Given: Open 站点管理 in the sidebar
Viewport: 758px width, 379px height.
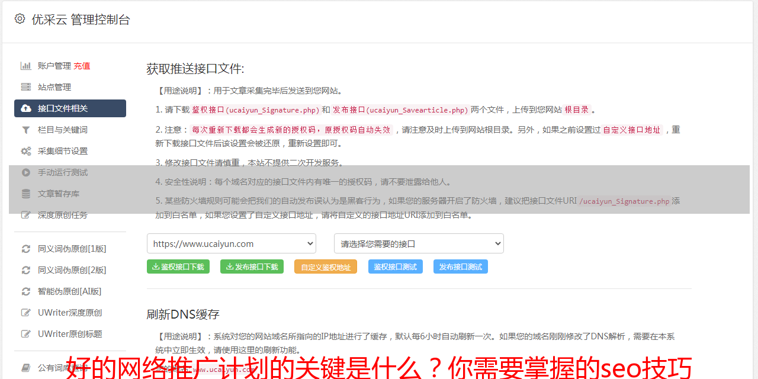Looking at the screenshot, I should pyautogui.click(x=54, y=87).
